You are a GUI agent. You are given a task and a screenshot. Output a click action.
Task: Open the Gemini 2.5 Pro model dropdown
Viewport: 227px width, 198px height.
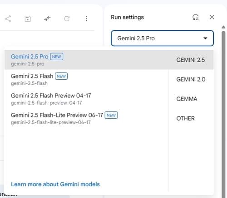point(162,38)
